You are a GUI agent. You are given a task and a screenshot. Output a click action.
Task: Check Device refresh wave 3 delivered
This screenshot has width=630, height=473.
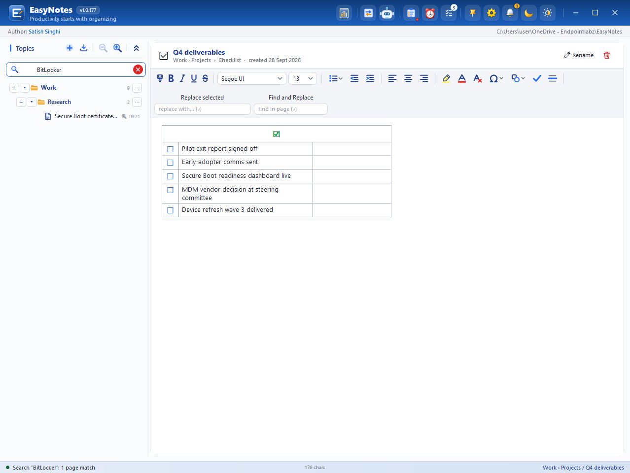coord(171,210)
